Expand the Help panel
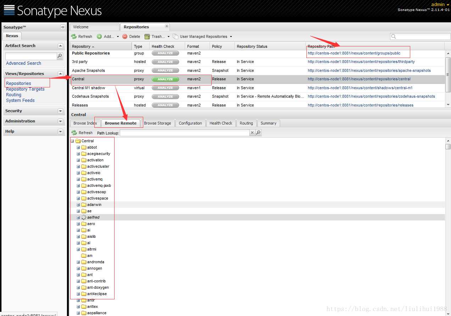 pyautogui.click(x=60, y=131)
